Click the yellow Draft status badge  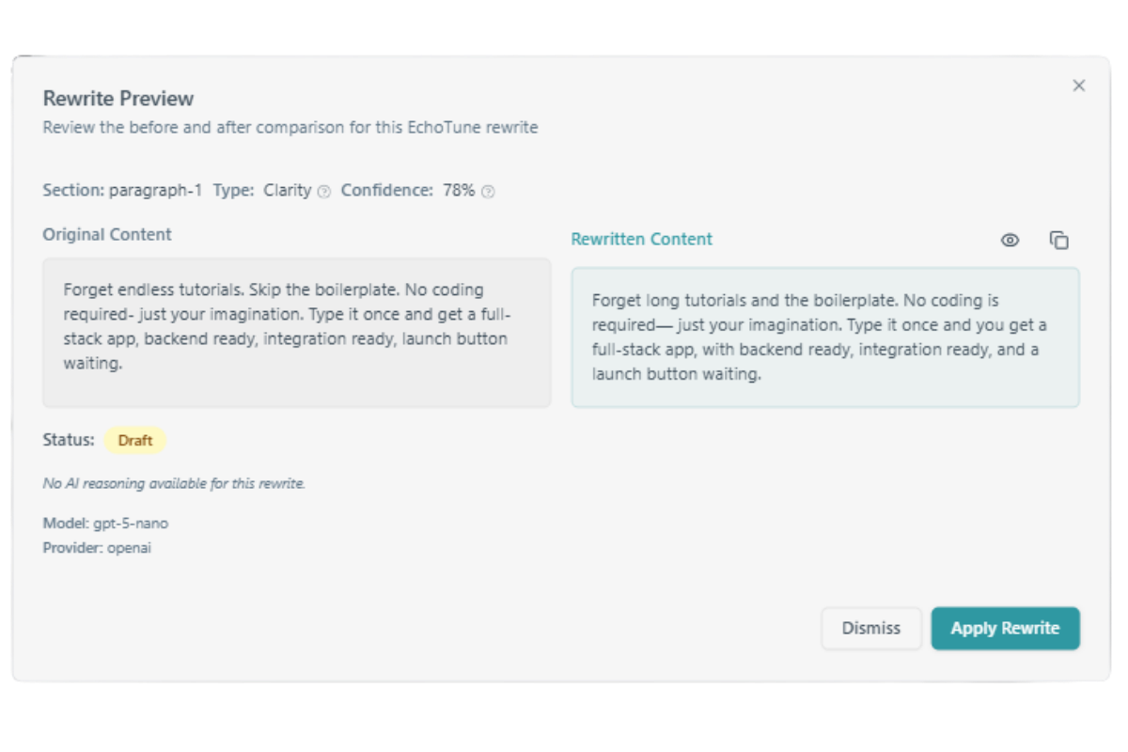135,440
